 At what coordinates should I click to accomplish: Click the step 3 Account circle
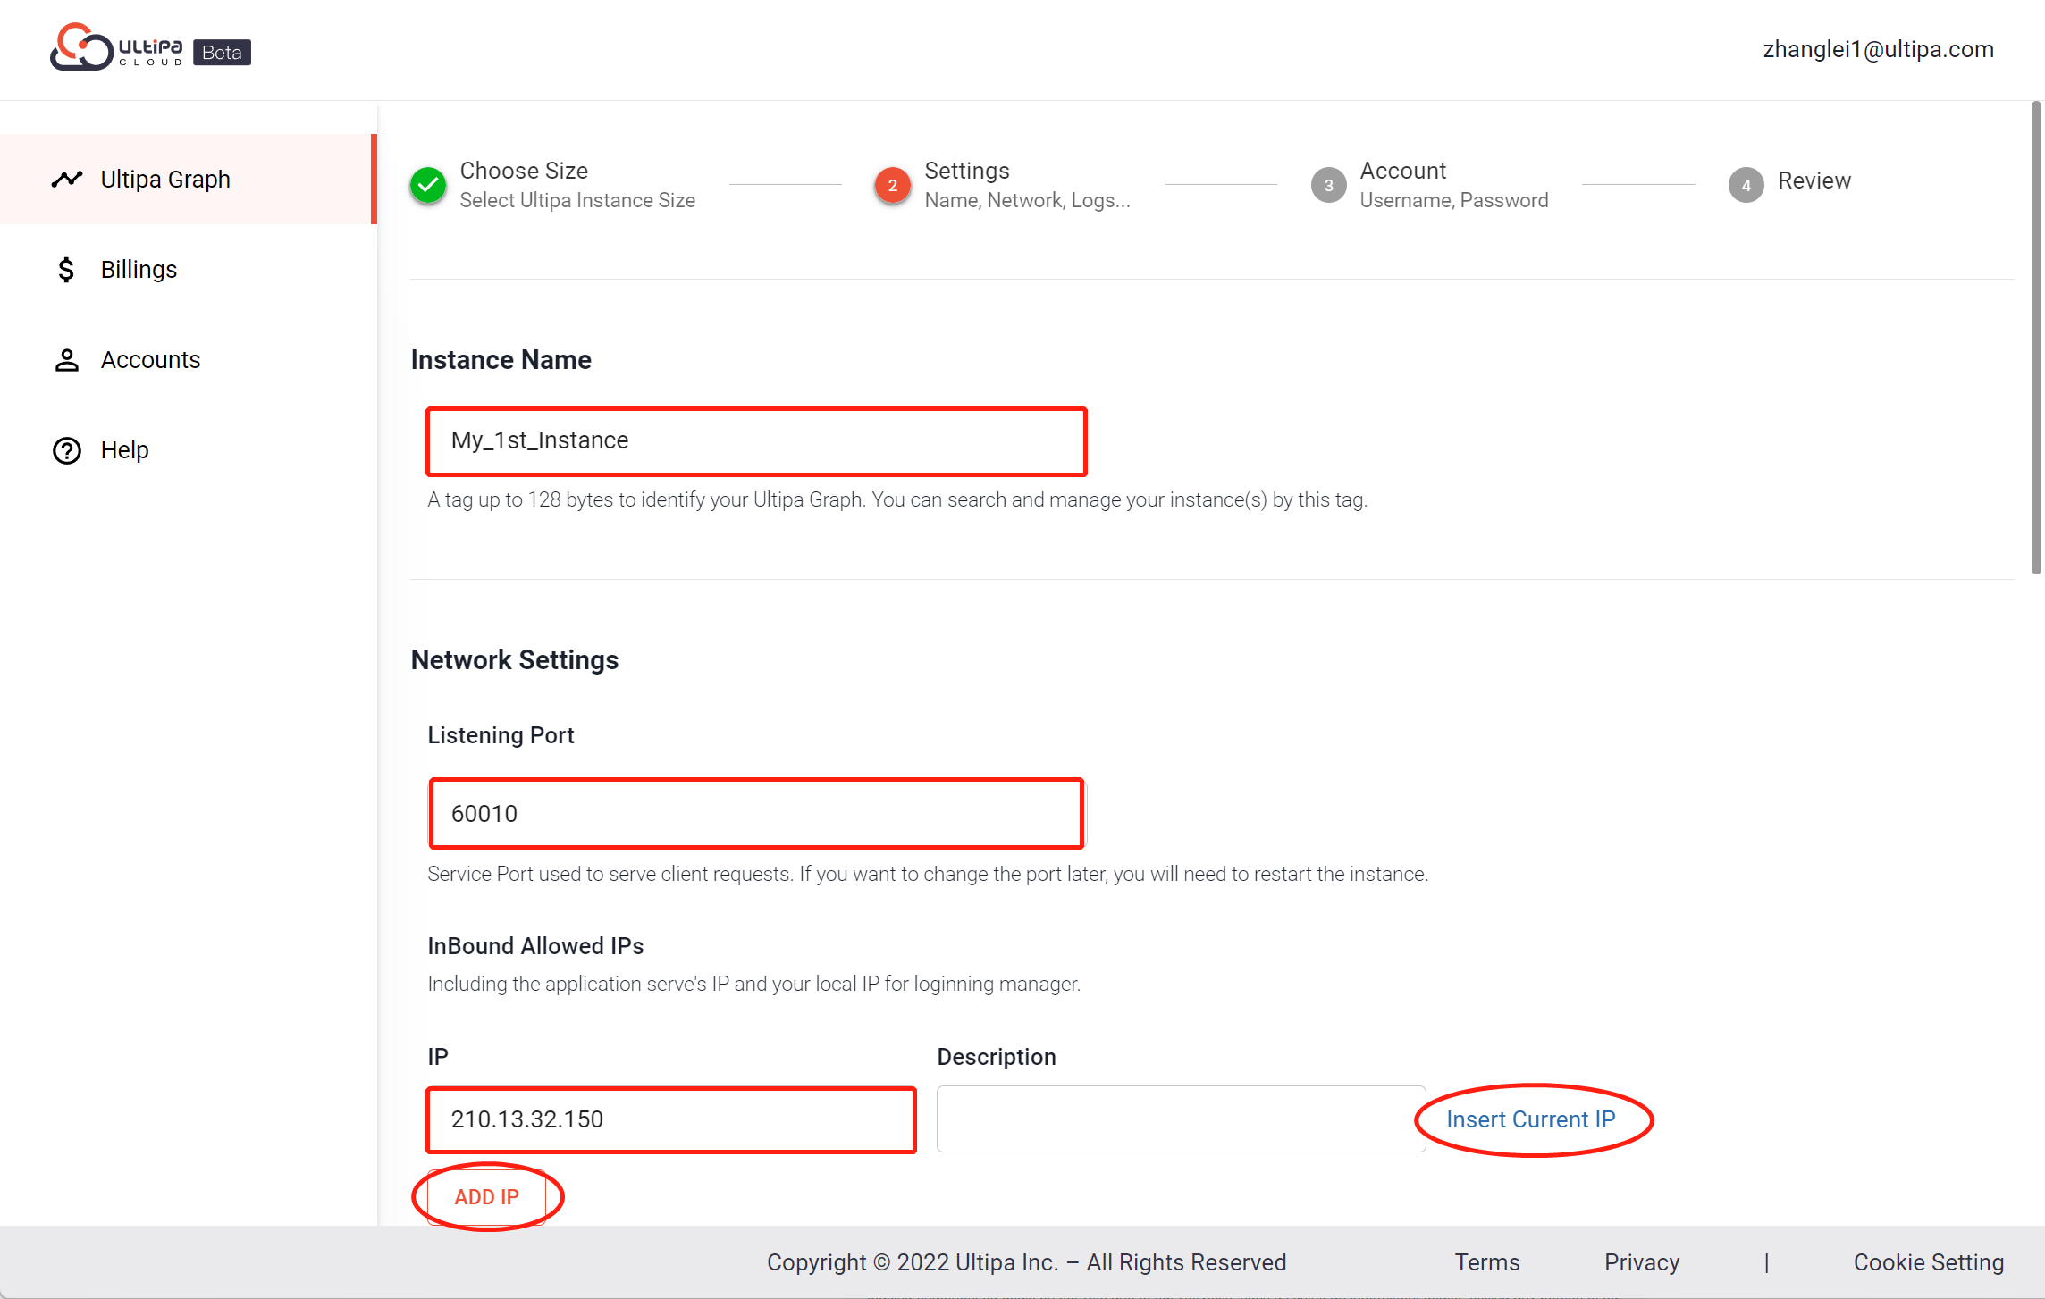(x=1328, y=185)
